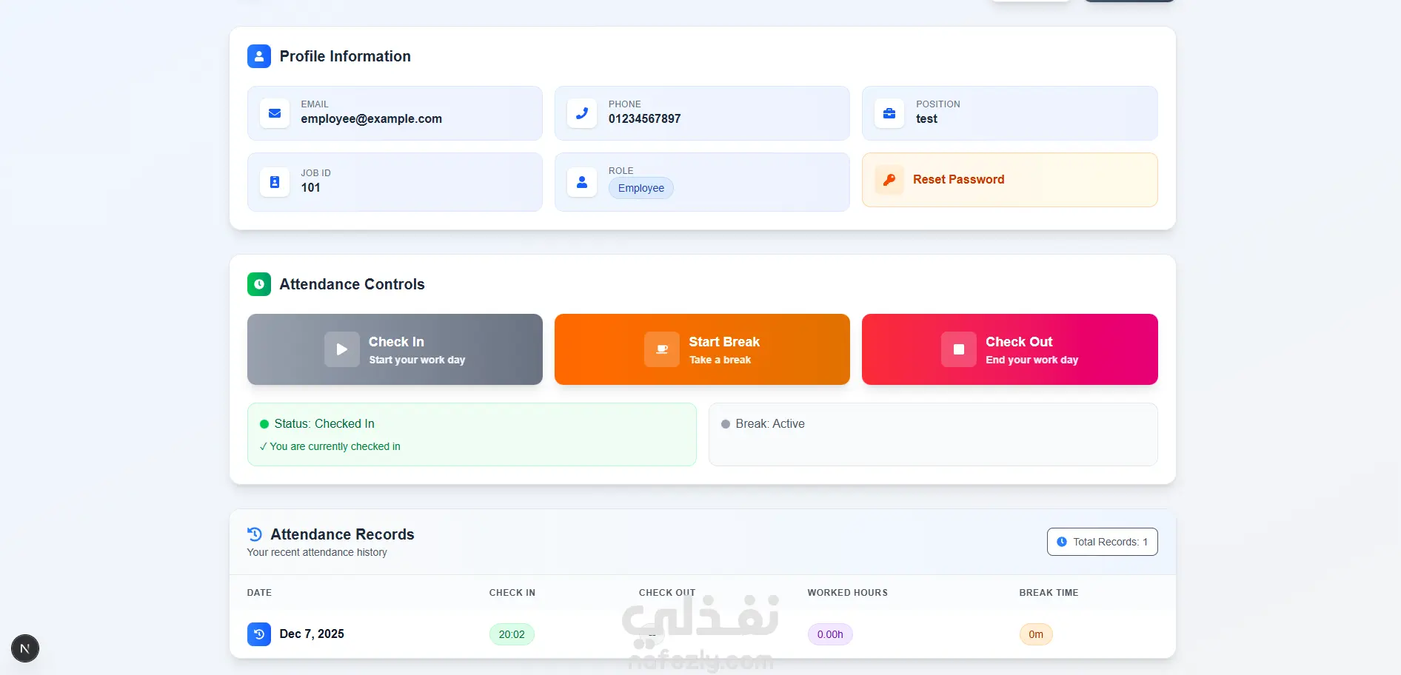Click the Attendance Controls clock icon
This screenshot has height=675, width=1401.
click(259, 284)
